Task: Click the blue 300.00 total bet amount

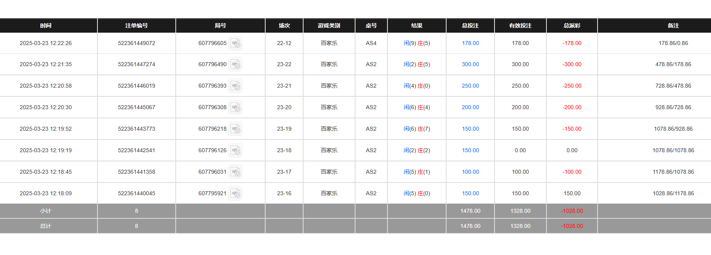Action: click(x=470, y=64)
